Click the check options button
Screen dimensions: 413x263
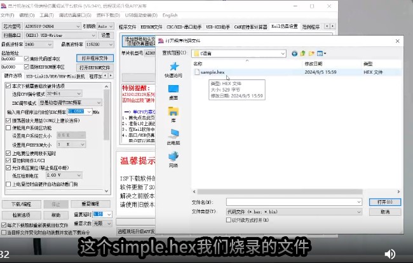tap(22, 215)
